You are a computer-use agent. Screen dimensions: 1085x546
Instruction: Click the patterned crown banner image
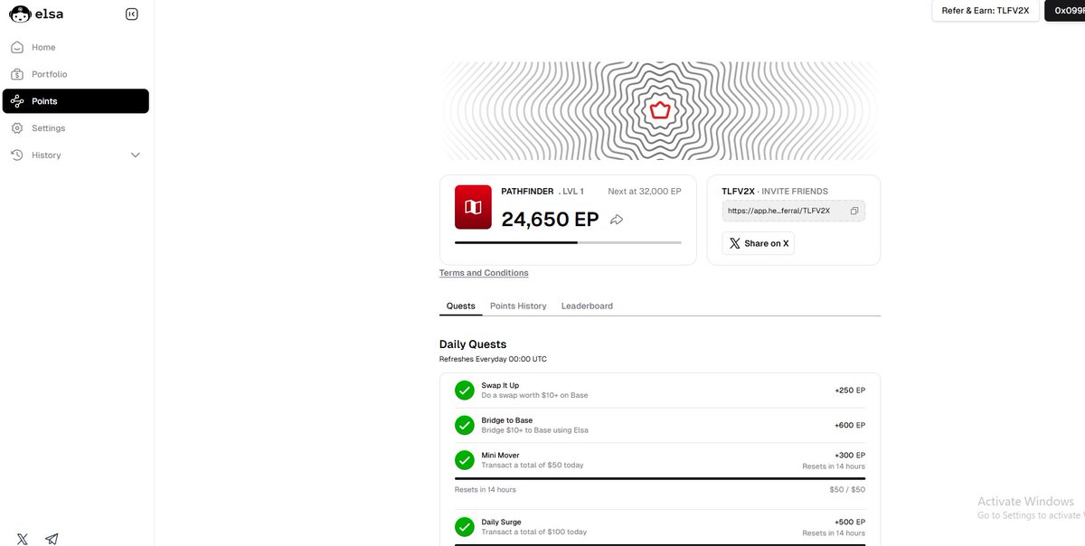660,111
